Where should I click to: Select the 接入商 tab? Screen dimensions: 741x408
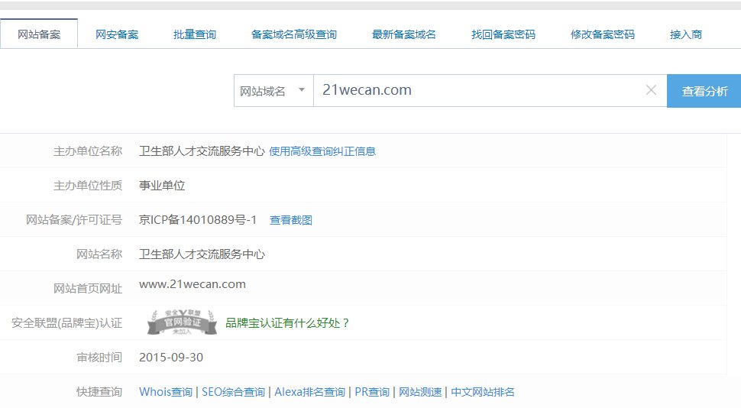[686, 34]
